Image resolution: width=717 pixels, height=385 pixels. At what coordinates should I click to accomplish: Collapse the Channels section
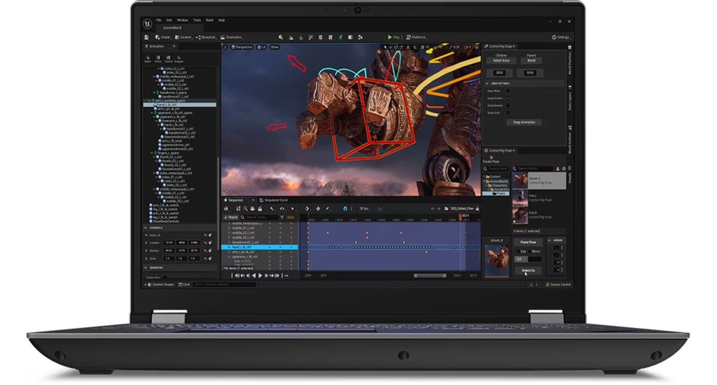[146, 228]
